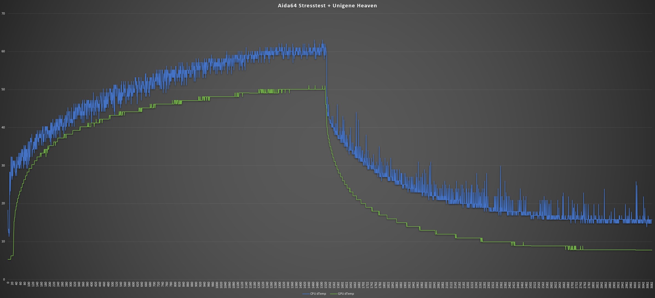Click the 60 label on the vertical axis

click(3, 51)
